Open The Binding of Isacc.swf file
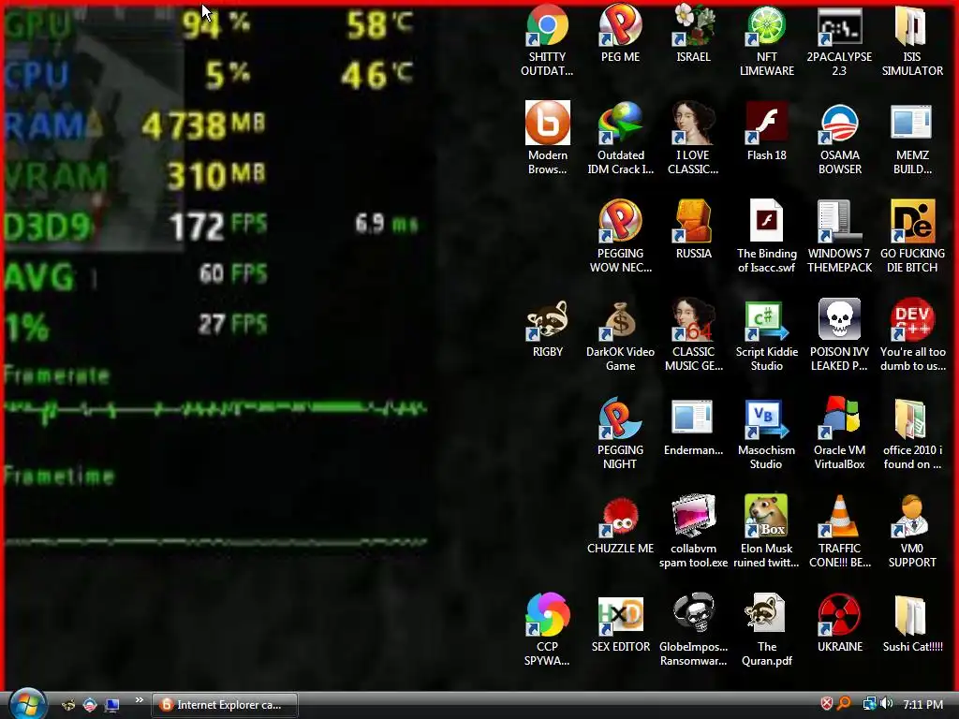This screenshot has height=719, width=959. click(x=766, y=221)
